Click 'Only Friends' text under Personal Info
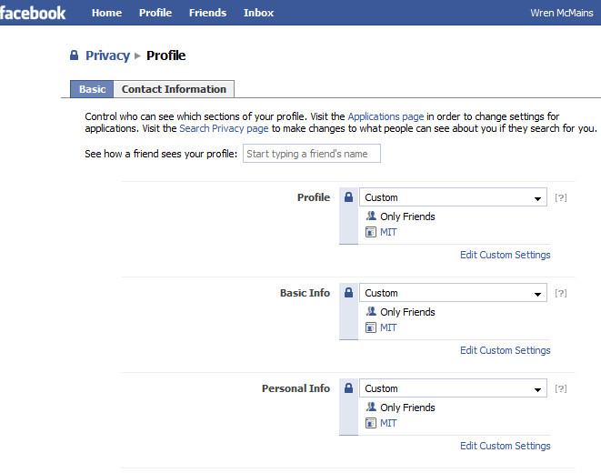Screen dimensions: 601x473 pyautogui.click(x=407, y=408)
